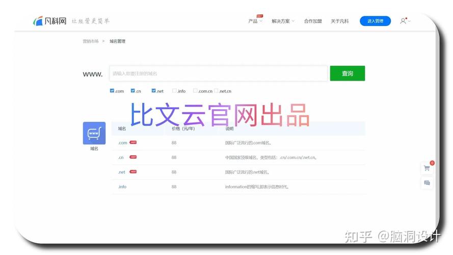The width and height of the screenshot is (453, 255).
Task: Select the .com domain row link
Action: coord(122,143)
